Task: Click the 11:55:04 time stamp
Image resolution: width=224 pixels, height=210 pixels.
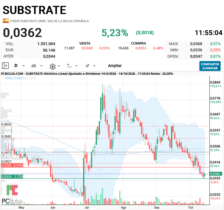Action: tap(209, 33)
